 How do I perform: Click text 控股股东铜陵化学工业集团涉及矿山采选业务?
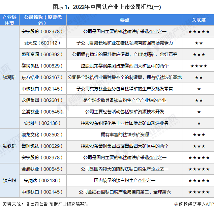tap(125, 123)
